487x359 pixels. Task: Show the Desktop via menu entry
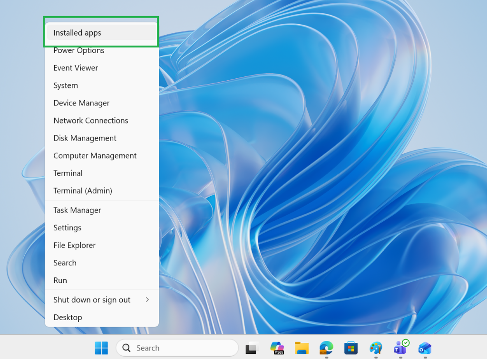point(102,317)
